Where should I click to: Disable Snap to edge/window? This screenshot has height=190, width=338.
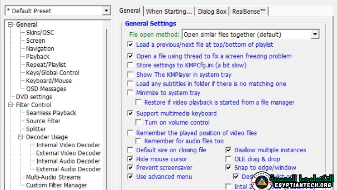point(228,168)
